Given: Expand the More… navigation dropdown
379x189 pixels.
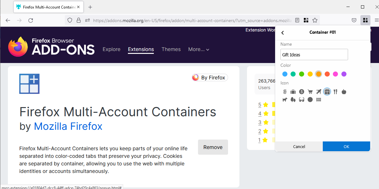Looking at the screenshot, I should point(199,49).
